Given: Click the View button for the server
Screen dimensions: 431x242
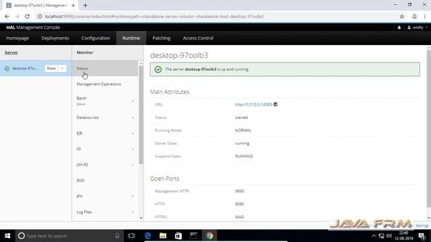Looking at the screenshot, I should coord(51,69).
